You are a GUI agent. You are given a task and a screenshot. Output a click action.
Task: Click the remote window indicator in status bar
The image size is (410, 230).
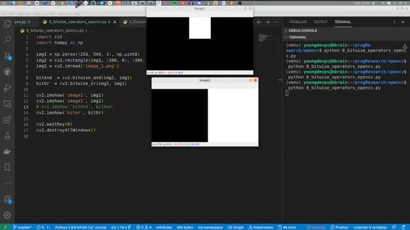click(4, 227)
